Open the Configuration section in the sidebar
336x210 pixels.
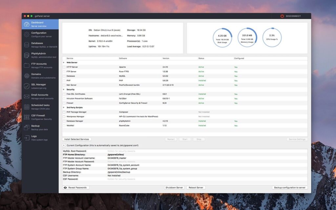(40, 35)
